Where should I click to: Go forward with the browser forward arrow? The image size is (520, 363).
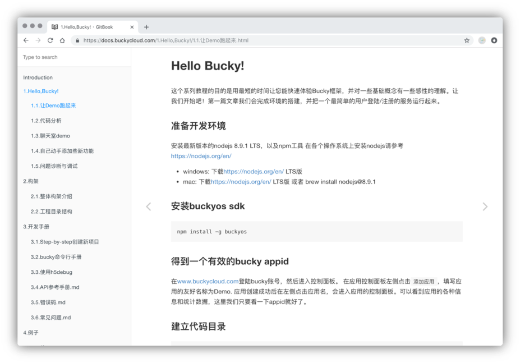point(38,40)
